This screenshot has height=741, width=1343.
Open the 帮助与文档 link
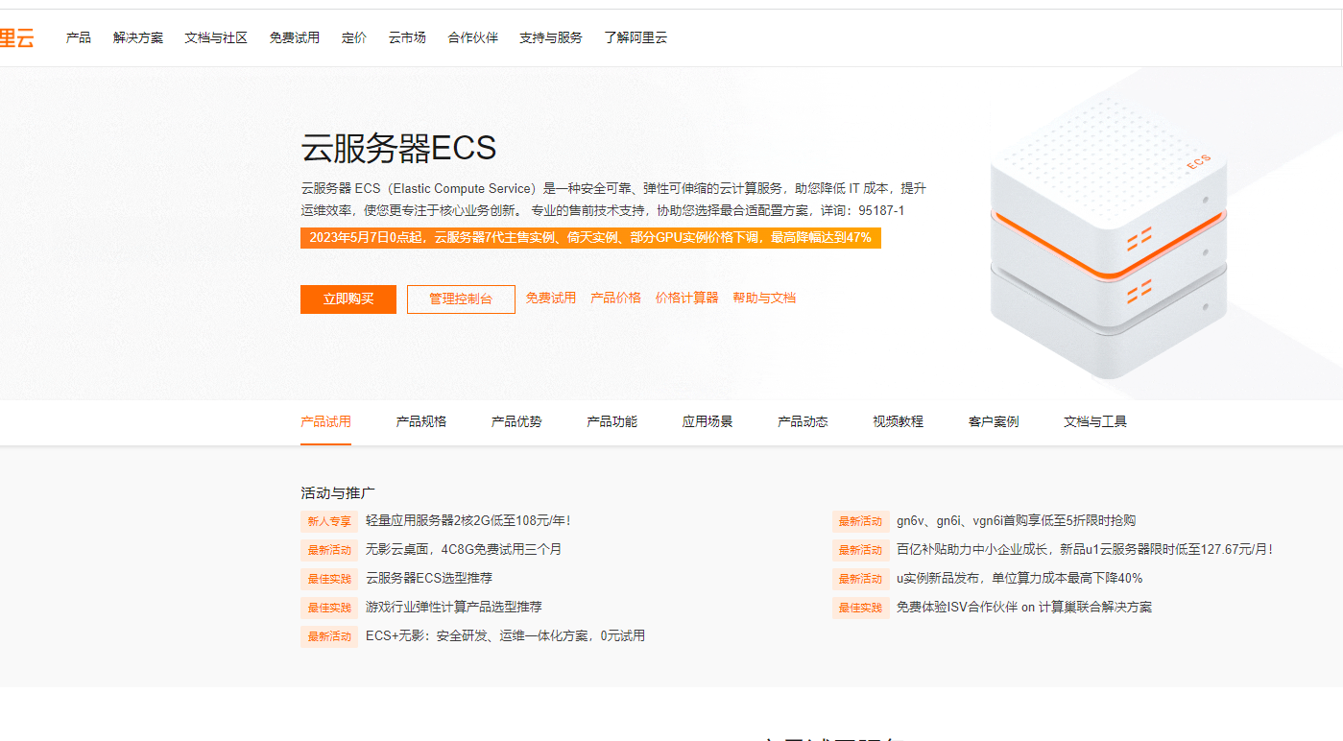pyautogui.click(x=764, y=298)
